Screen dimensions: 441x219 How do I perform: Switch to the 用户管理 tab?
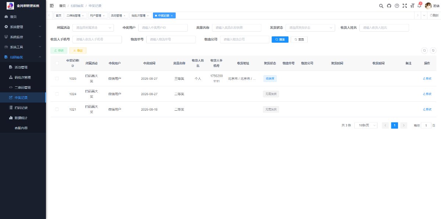pos(96,15)
